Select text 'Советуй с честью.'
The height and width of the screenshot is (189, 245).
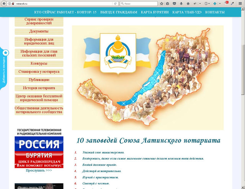96,184
